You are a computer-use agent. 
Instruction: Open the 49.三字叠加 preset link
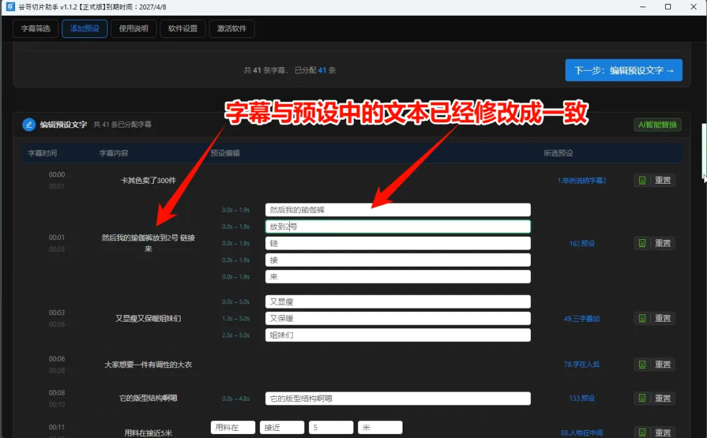click(x=582, y=319)
